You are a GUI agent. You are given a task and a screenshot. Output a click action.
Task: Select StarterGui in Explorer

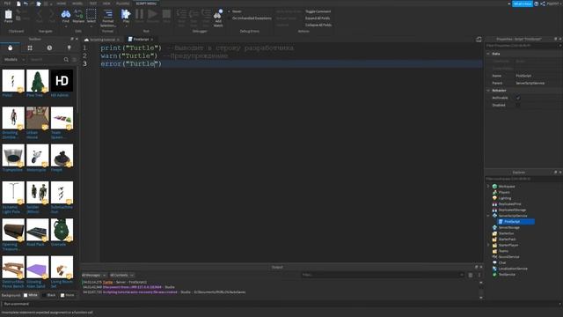click(x=506, y=233)
